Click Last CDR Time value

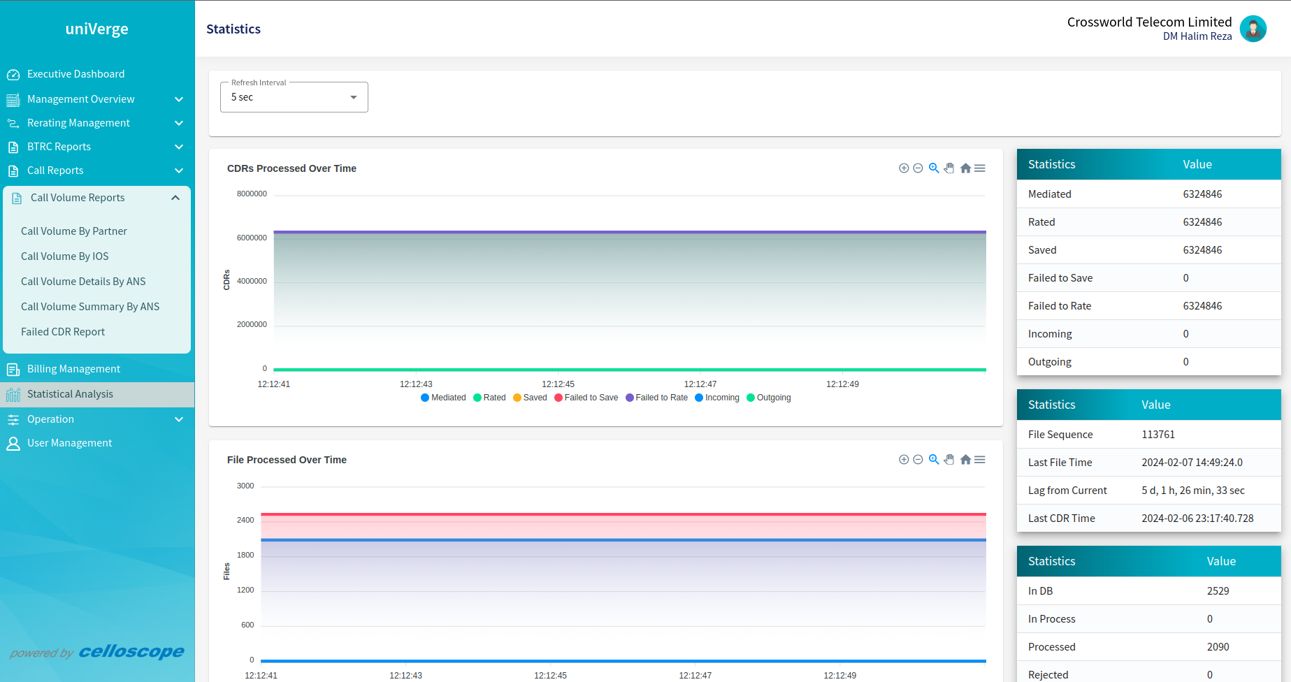point(1197,518)
